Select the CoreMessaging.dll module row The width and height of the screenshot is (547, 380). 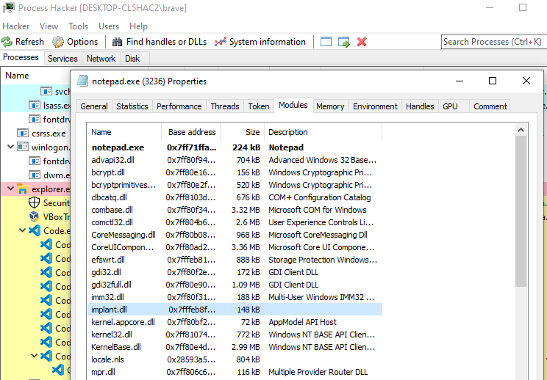coord(235,235)
